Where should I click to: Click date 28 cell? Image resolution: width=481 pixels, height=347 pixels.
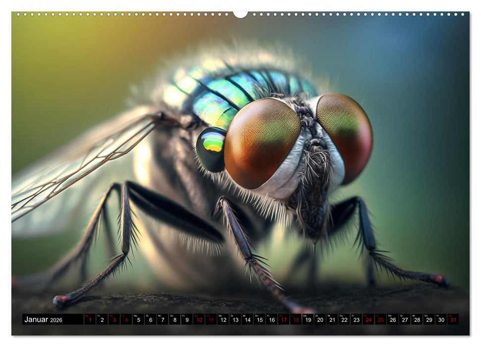(417, 320)
